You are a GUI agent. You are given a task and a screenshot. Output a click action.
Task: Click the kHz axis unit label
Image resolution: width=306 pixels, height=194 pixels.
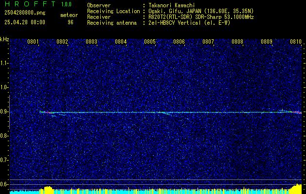click(x=4, y=39)
